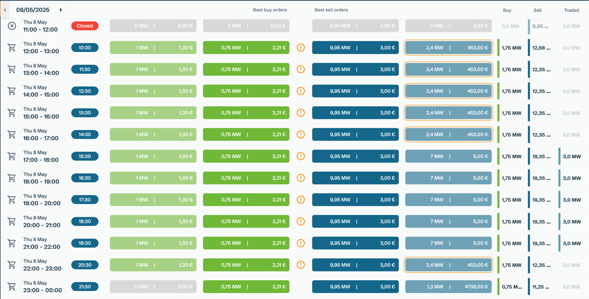
Task: Go to the previous day before 08/05/2025
Action: tap(5, 10)
